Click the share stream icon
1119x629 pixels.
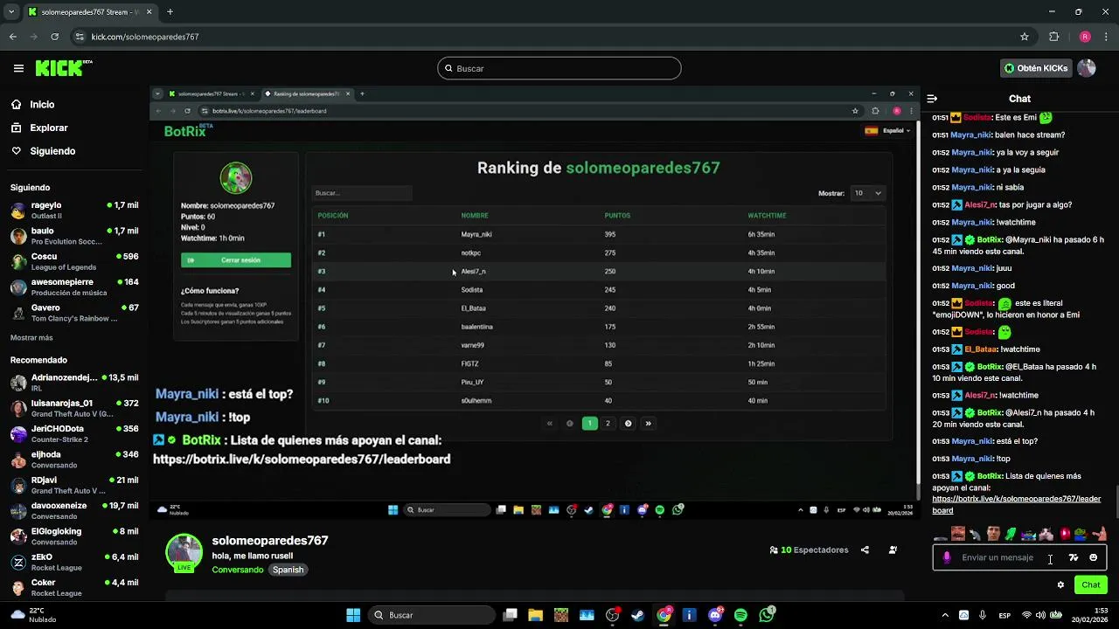(x=865, y=550)
